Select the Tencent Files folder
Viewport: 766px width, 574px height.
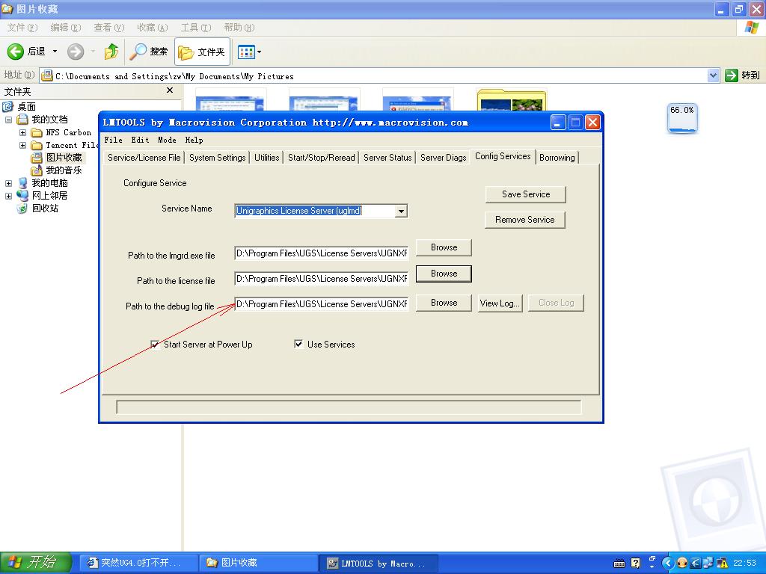coord(72,145)
